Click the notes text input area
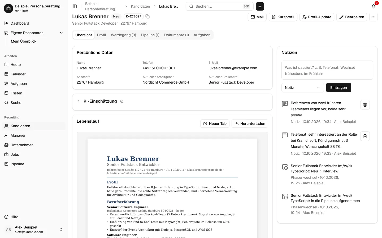The width and height of the screenshot is (382, 238). (327, 70)
